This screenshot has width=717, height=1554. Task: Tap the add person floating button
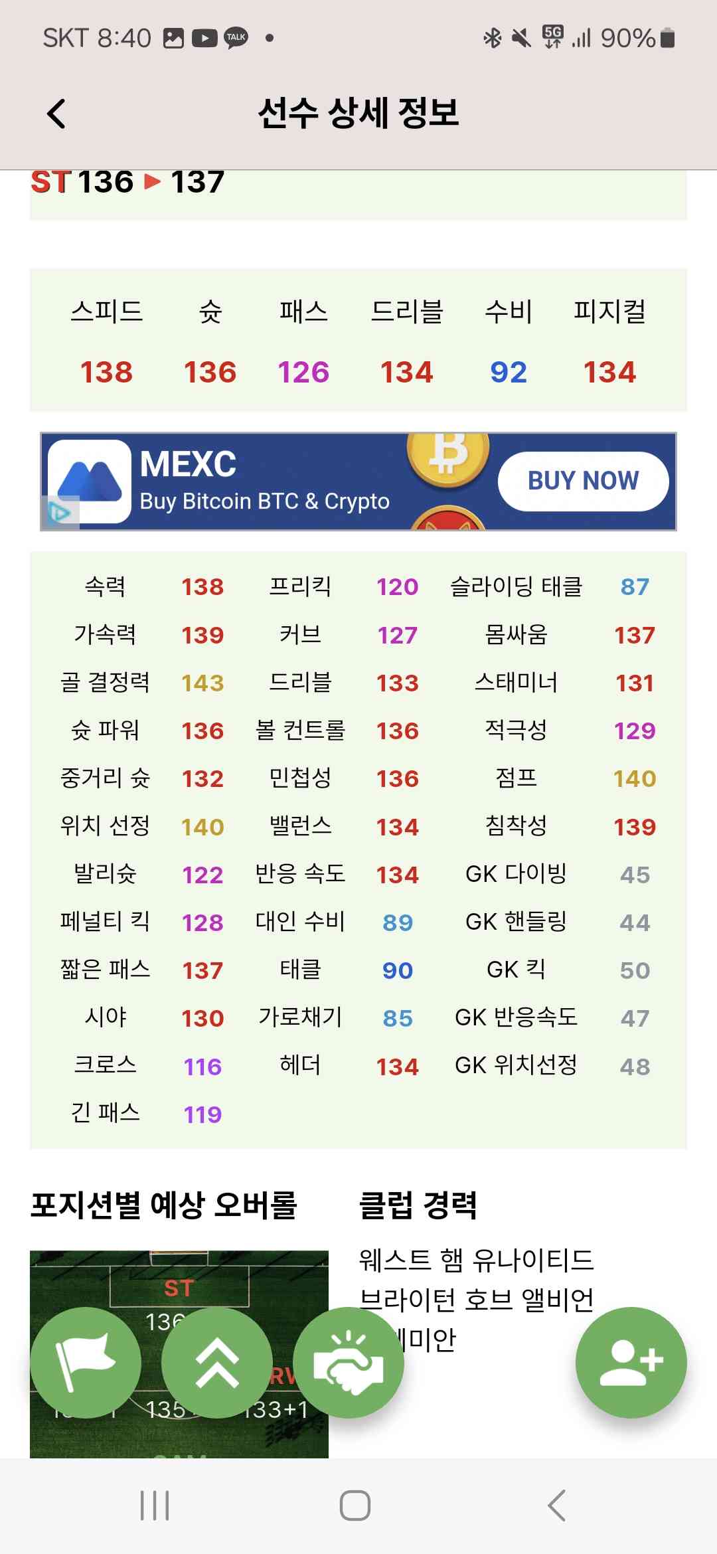[x=631, y=1363]
